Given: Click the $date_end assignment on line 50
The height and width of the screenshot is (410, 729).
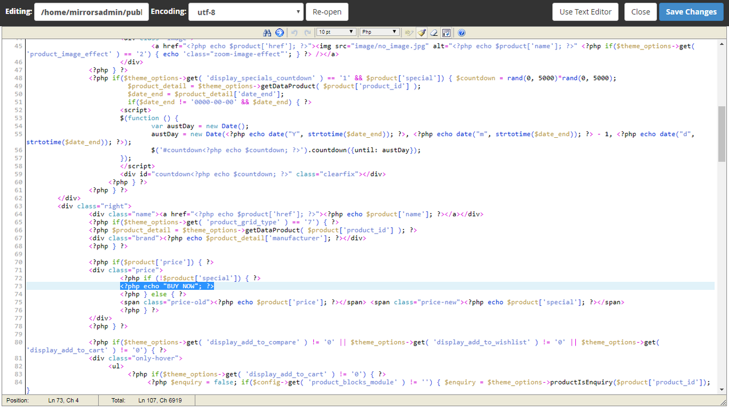Looking at the screenshot, I should (206, 94).
